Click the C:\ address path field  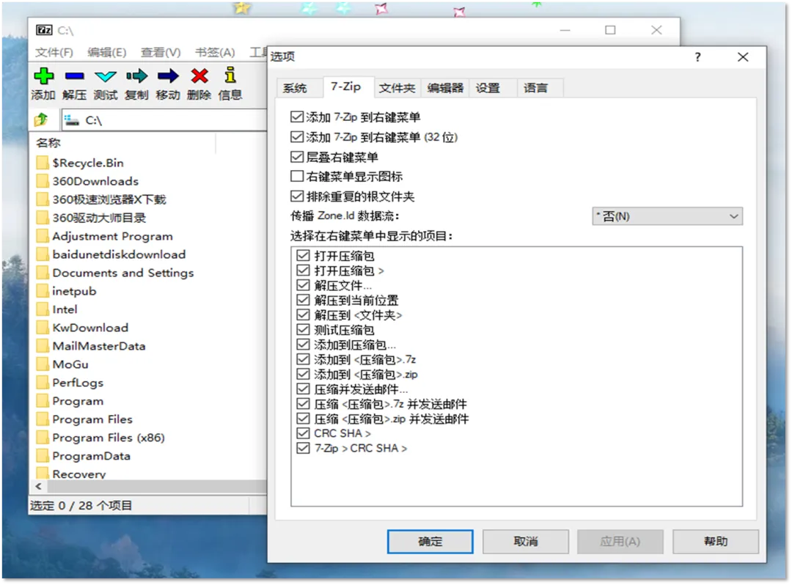click(x=164, y=120)
